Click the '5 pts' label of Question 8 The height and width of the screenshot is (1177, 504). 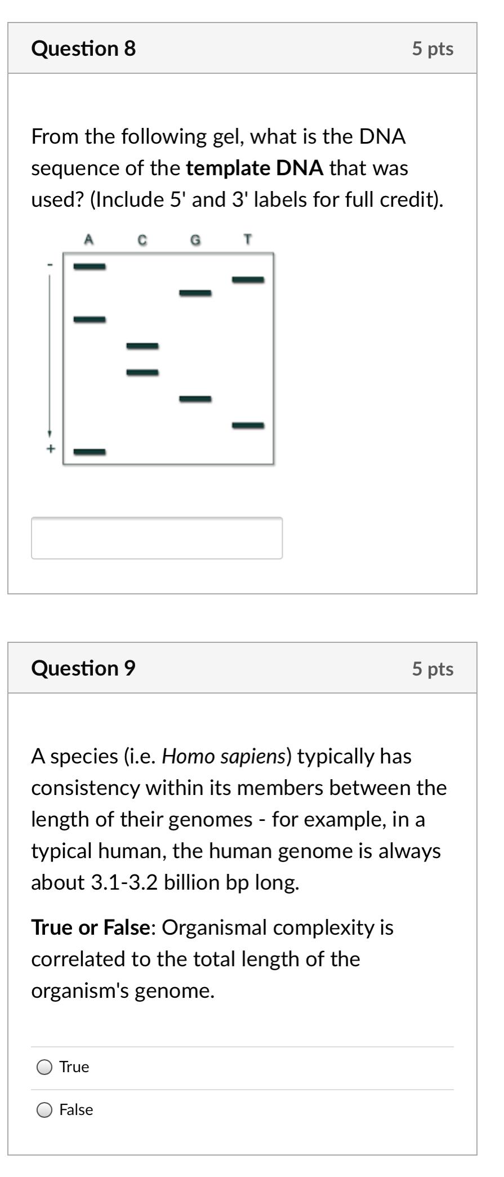pyautogui.click(x=432, y=49)
